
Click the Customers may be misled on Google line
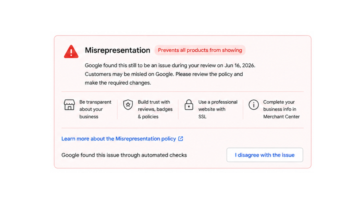pos(164,74)
